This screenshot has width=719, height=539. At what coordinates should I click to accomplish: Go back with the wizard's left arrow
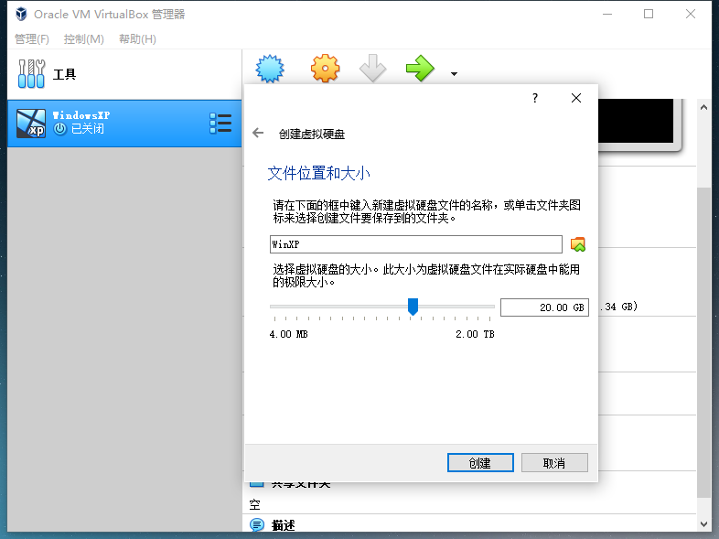coord(258,133)
